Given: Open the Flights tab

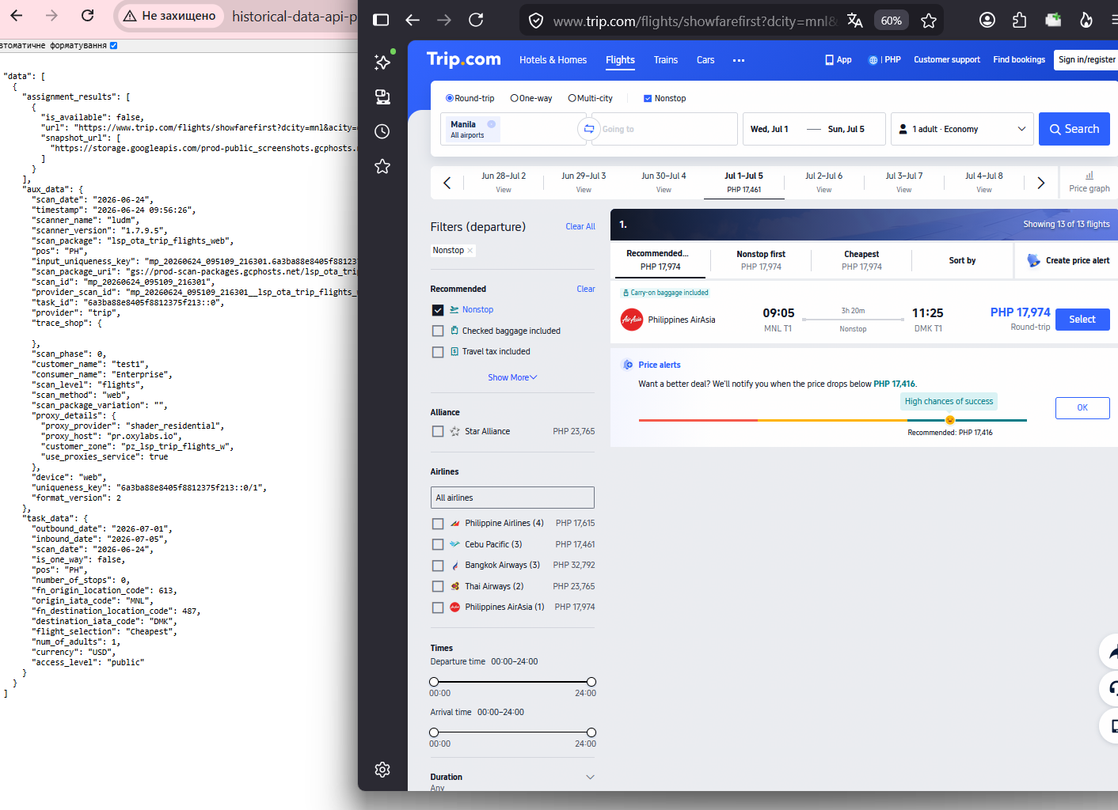Looking at the screenshot, I should (620, 60).
